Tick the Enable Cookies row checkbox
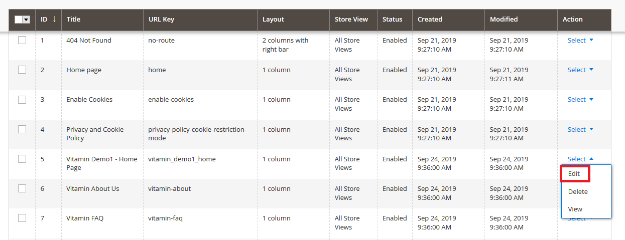Viewport: 625px width, 240px height. 22,100
